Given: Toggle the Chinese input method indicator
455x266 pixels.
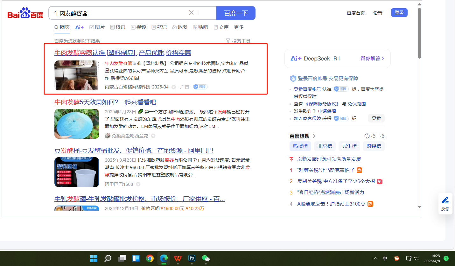Looking at the screenshot, I should (385, 258).
